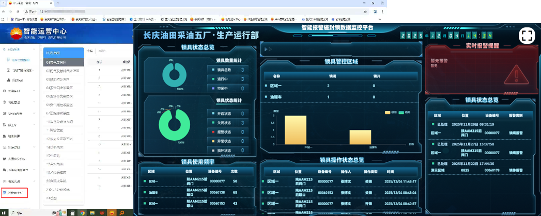The width and height of the screenshot is (541, 216).
Task: Click the green 锁具状态统计 donut chart
Action: (x=175, y=125)
